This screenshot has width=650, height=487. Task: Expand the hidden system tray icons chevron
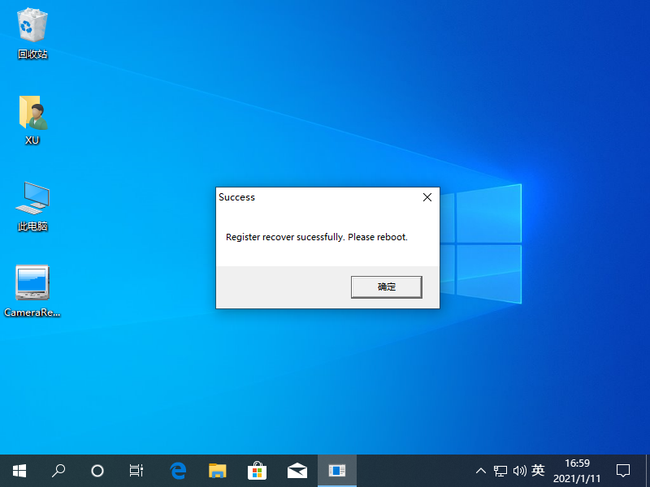point(481,470)
